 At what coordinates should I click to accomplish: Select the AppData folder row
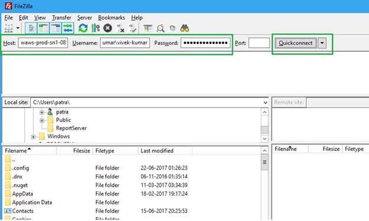(132, 194)
